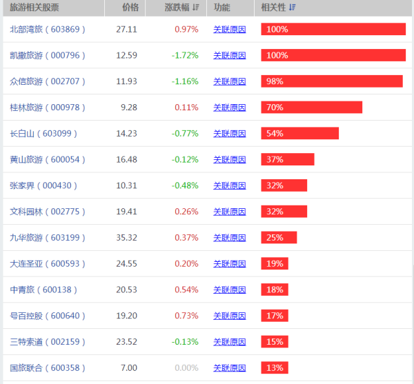Open 关联原因 link for 凯撒旅游

tap(230, 55)
